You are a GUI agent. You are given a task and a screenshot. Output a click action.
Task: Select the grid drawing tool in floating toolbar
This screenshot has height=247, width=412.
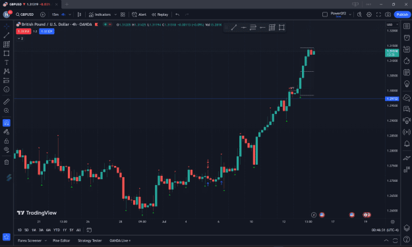[x=272, y=27]
